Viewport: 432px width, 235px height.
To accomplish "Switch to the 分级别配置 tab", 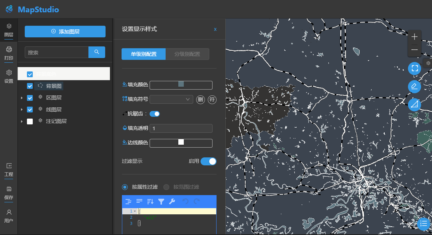I will pyautogui.click(x=187, y=54).
